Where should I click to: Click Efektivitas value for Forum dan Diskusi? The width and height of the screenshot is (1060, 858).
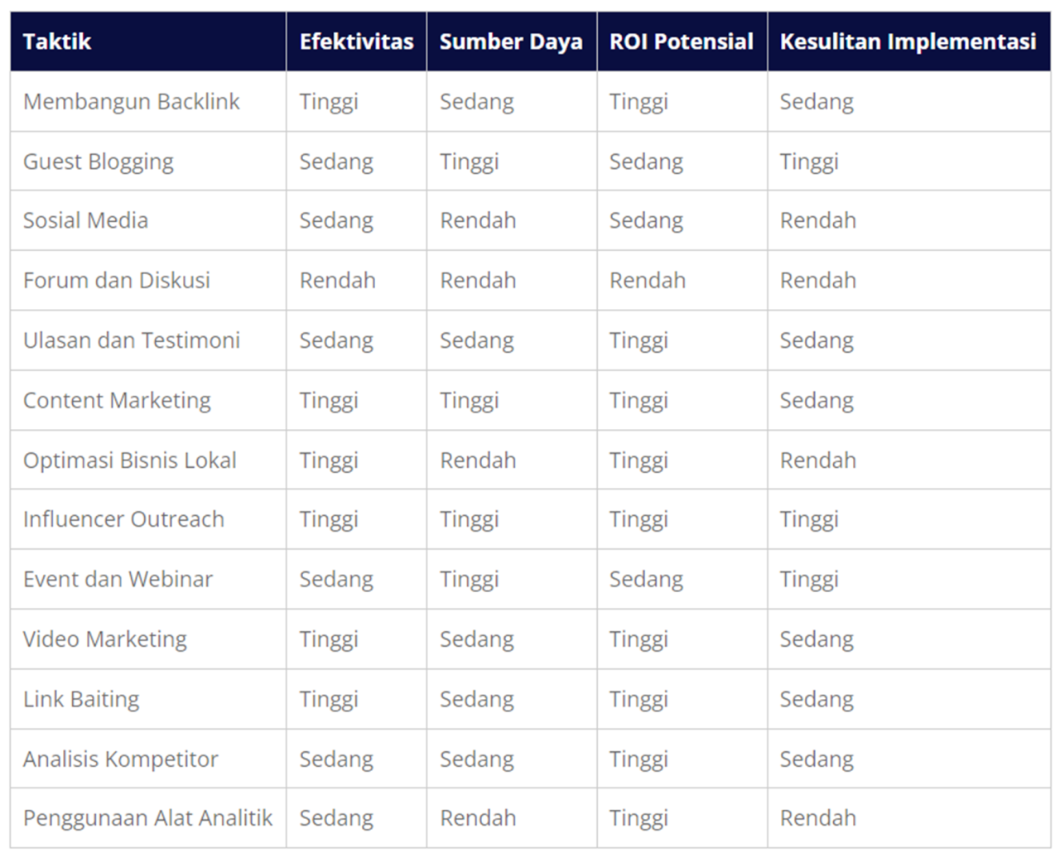[338, 280]
